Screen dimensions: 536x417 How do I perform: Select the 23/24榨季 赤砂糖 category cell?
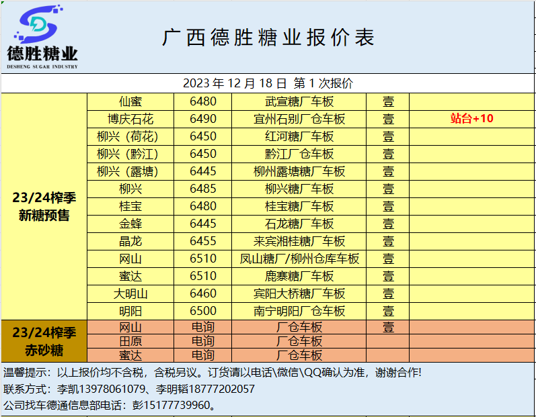coord(44,341)
